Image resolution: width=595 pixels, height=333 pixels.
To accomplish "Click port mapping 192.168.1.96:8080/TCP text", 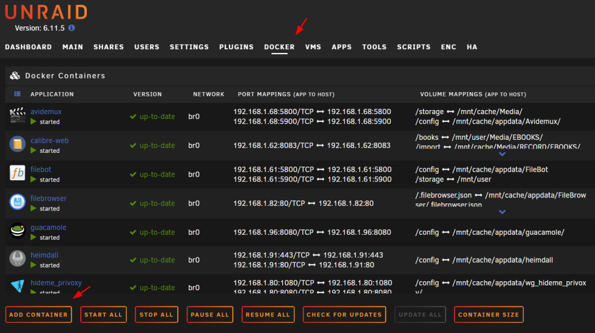I will 273,232.
